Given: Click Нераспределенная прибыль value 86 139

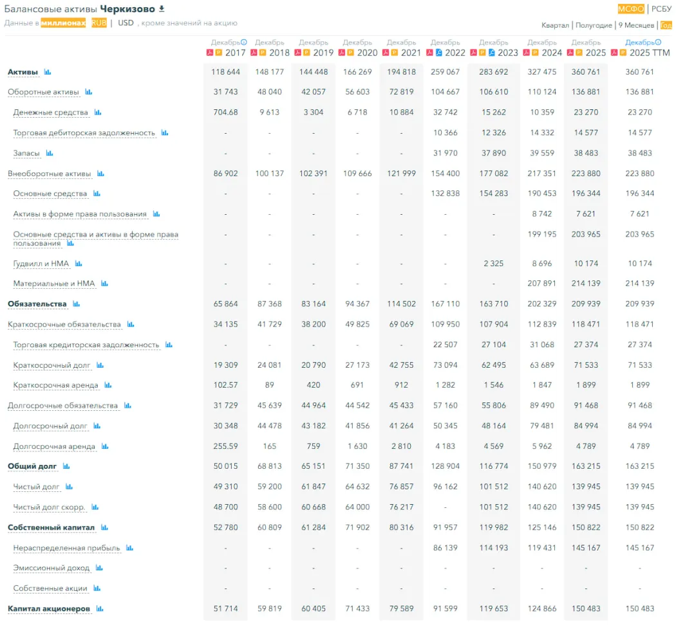Looking at the screenshot, I should point(446,548).
